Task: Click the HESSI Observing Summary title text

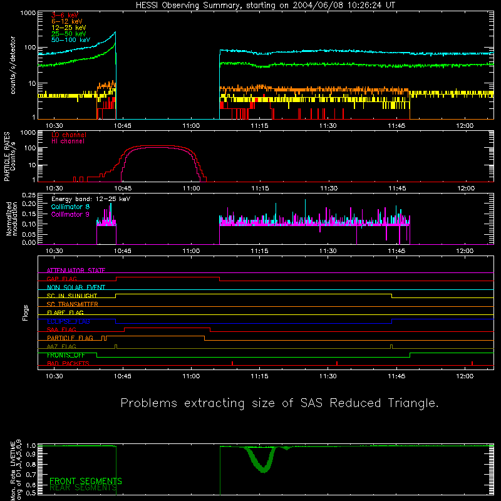Action: tap(266, 6)
